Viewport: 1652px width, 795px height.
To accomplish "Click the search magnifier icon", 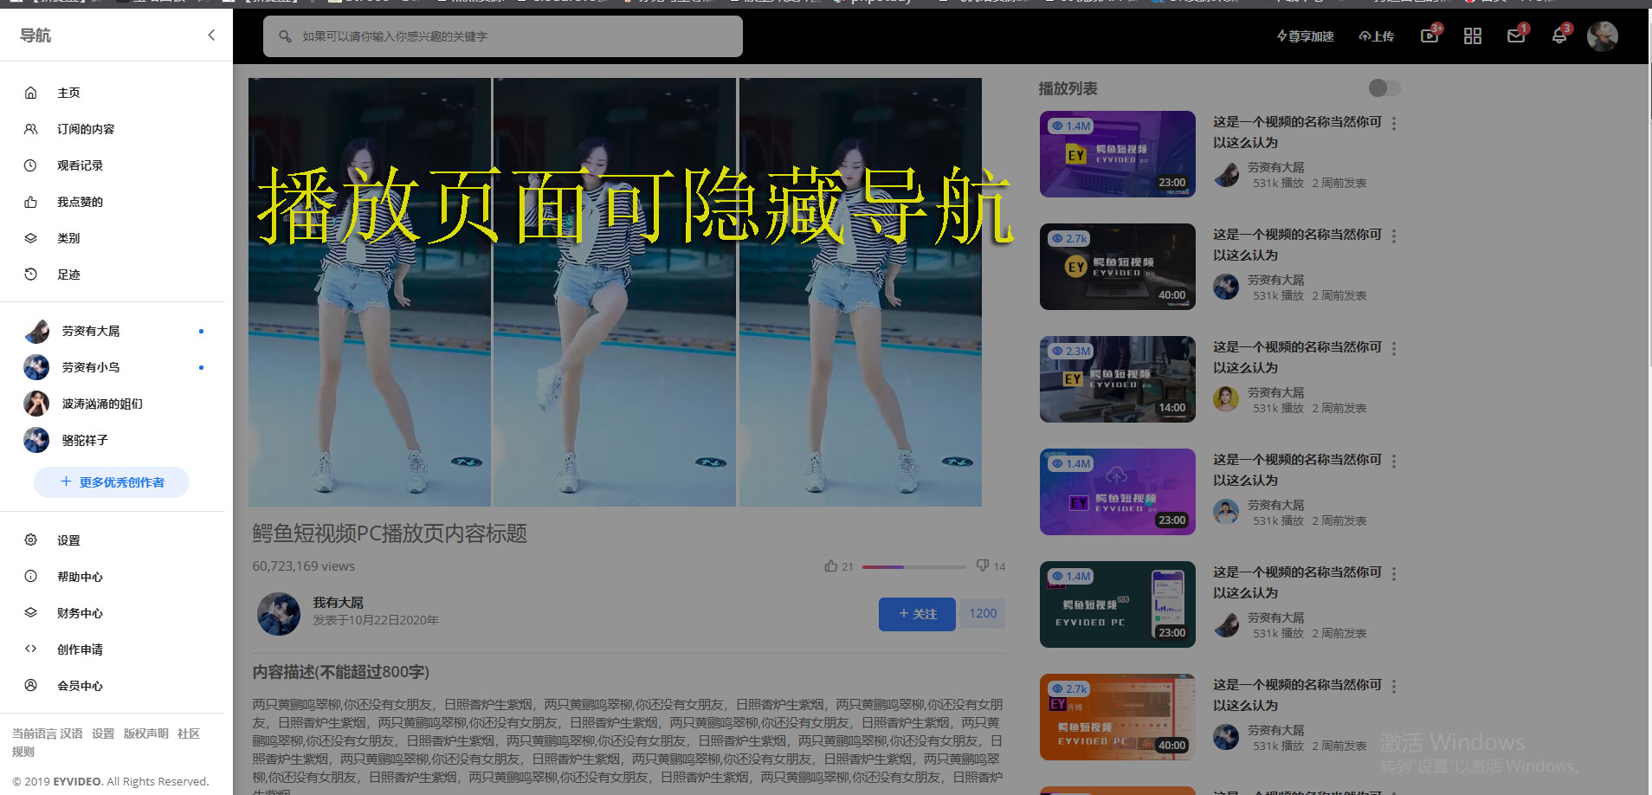I will coord(285,36).
